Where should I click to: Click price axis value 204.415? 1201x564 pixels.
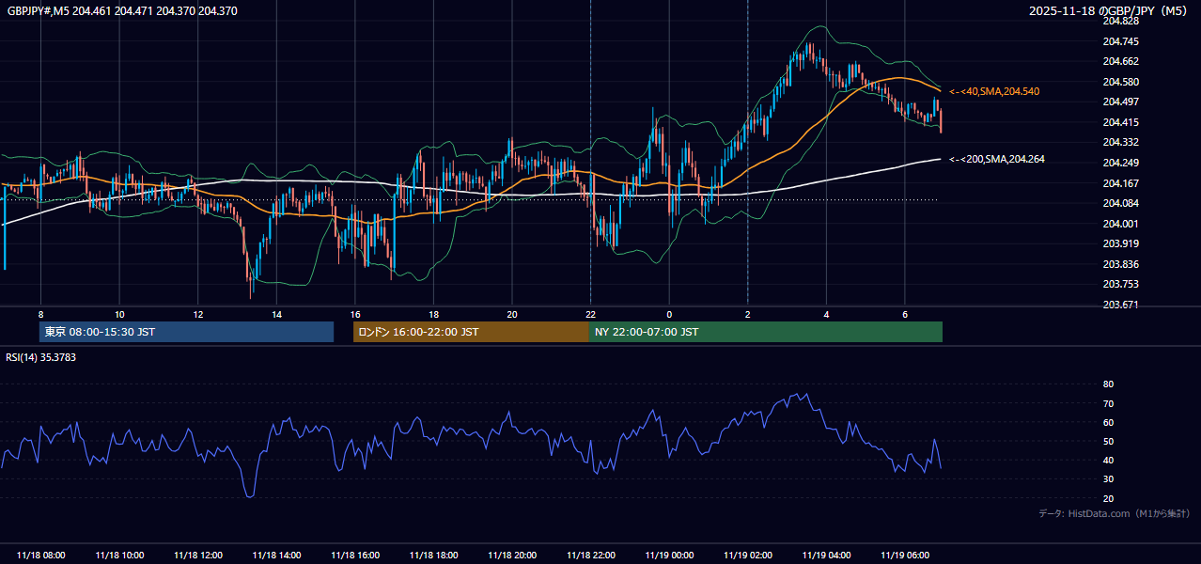[x=1120, y=122]
